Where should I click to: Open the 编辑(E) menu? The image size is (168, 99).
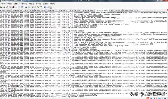10,4
